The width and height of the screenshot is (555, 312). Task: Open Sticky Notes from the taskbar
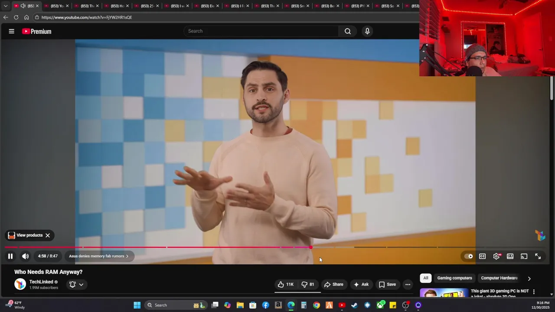click(x=393, y=305)
